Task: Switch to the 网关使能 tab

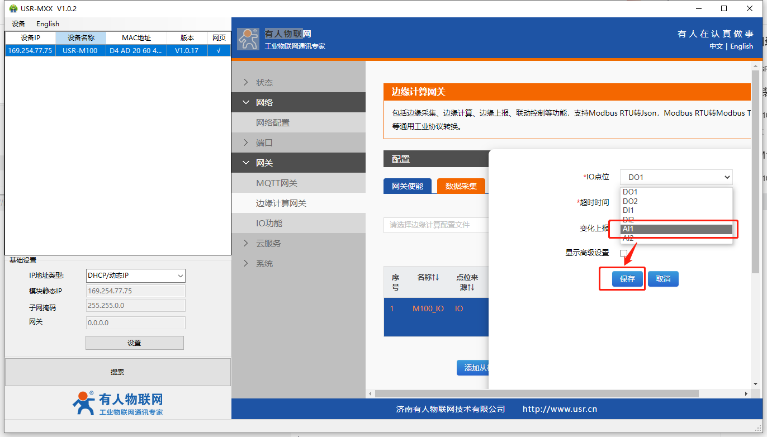Action: (408, 186)
